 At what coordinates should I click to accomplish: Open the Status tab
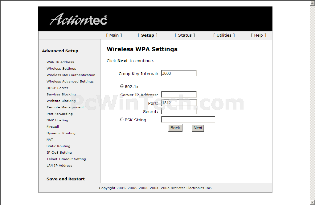tap(185, 35)
